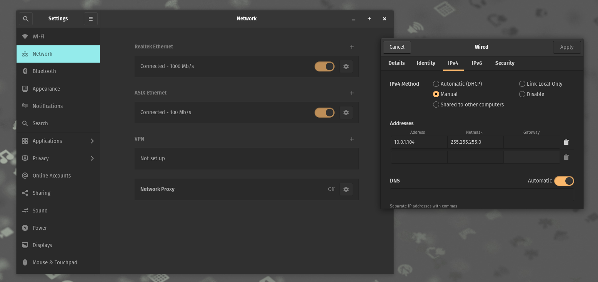
Task: Open the Settings search icon
Action: point(25,18)
